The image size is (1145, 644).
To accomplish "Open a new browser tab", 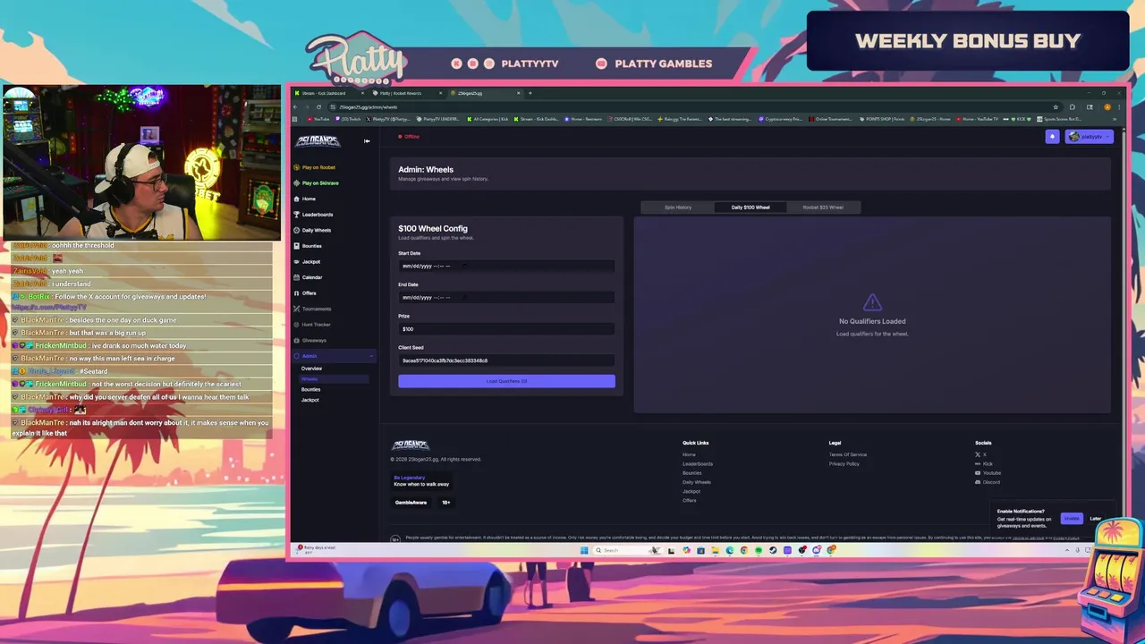I will [530, 93].
